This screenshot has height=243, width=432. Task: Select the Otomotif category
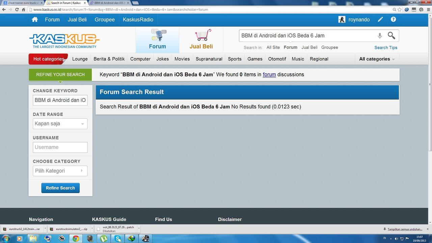pyautogui.click(x=277, y=59)
